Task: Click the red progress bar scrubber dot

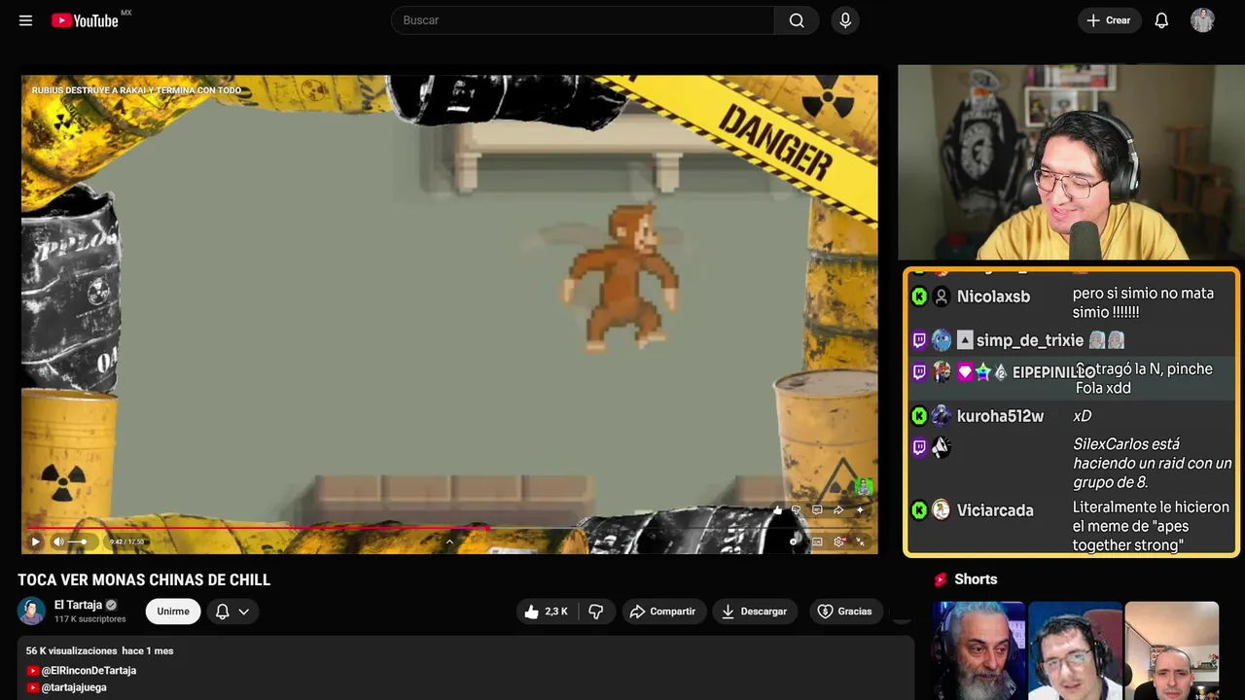Action: click(x=487, y=528)
